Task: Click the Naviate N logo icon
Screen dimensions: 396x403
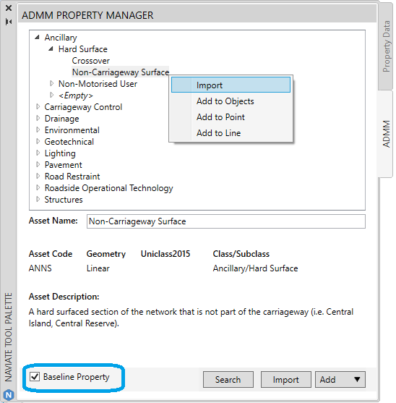Action: pyautogui.click(x=9, y=395)
